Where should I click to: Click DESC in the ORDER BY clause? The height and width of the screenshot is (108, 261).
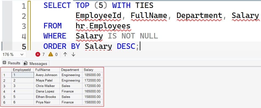pos(126,46)
